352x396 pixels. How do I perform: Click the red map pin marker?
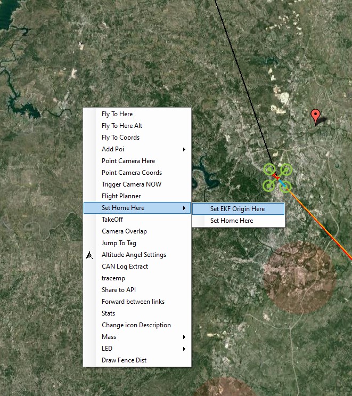[x=316, y=116]
